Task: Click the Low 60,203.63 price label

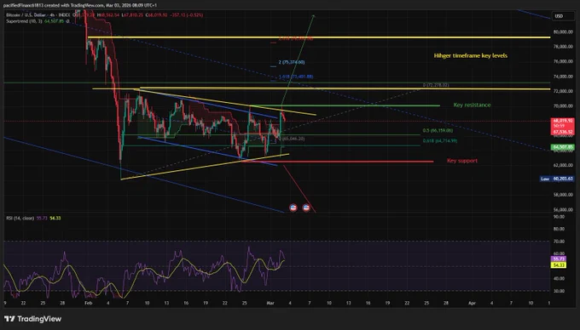Action: (x=558, y=179)
